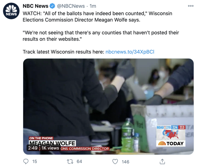Click the MEAGAN WOLFE name banner

[x=52, y=143]
